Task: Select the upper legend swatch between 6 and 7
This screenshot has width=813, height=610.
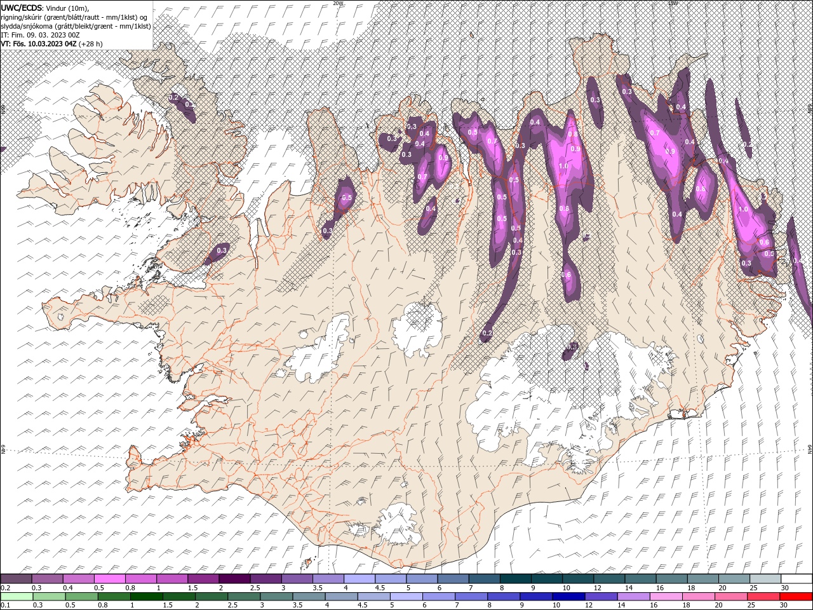Action: pyautogui.click(x=453, y=579)
